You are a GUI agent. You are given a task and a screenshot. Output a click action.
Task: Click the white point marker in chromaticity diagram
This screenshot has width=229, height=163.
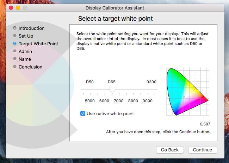[x=184, y=97]
